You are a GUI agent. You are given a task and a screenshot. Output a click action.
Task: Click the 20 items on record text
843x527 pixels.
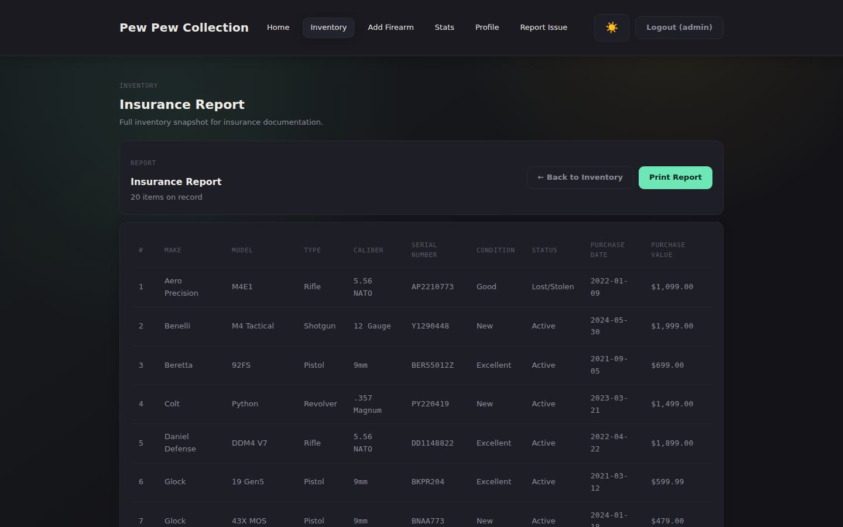pos(166,197)
